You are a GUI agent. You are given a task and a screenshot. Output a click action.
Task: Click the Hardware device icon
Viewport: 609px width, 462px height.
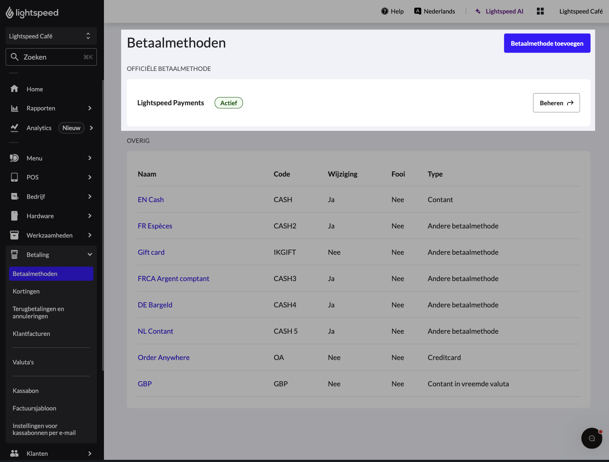pyautogui.click(x=14, y=216)
